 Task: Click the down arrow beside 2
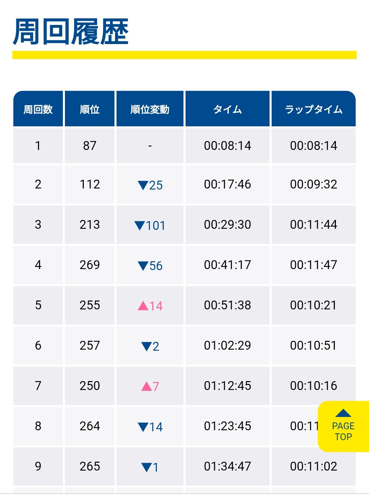[x=146, y=347]
